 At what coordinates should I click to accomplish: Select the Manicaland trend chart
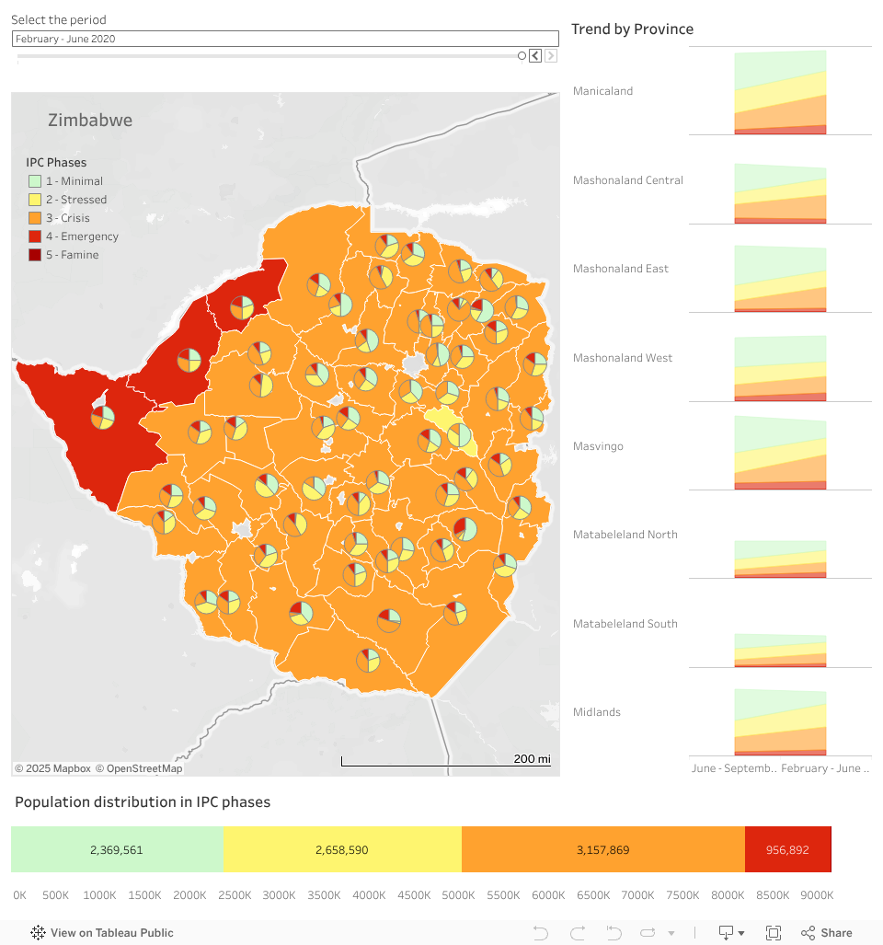coord(780,92)
